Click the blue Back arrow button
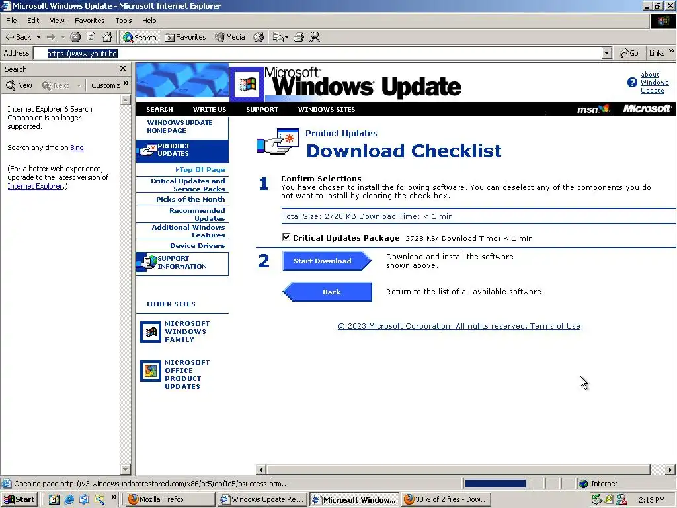The height and width of the screenshot is (508, 677). (x=327, y=292)
